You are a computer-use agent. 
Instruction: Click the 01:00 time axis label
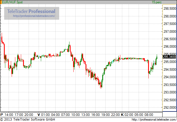click(45, 115)
